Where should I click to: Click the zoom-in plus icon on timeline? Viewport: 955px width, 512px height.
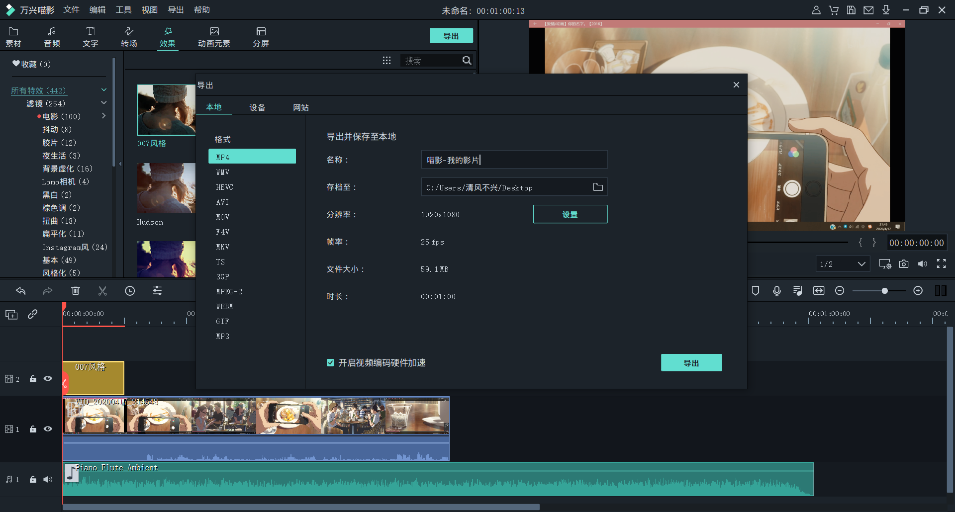(x=918, y=291)
